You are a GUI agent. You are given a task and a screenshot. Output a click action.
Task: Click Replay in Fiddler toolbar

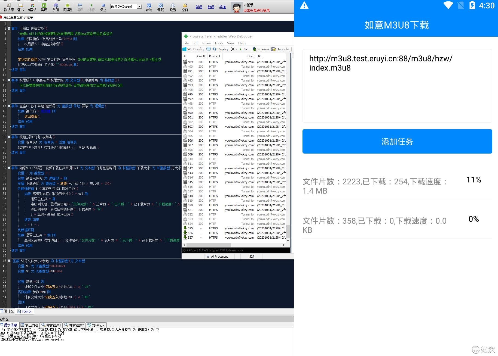(220, 49)
